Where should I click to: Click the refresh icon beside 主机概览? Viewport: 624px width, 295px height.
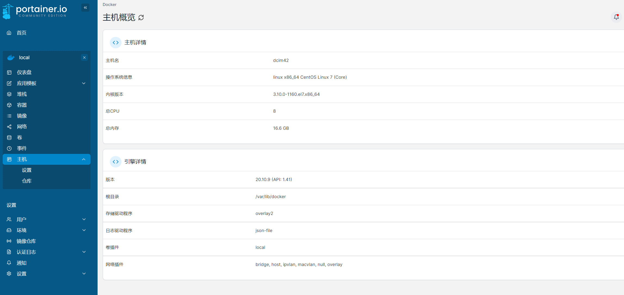[x=141, y=18]
